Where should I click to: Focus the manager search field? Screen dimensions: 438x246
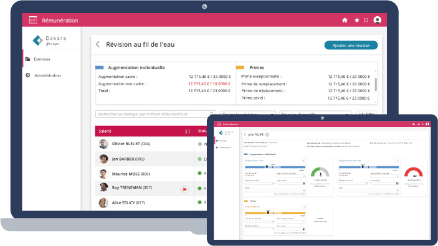(155, 114)
